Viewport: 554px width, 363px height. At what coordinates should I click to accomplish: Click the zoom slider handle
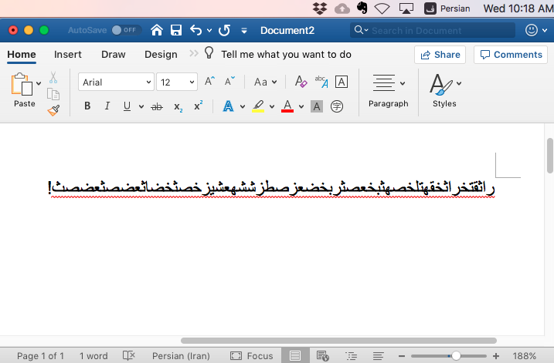click(x=456, y=356)
